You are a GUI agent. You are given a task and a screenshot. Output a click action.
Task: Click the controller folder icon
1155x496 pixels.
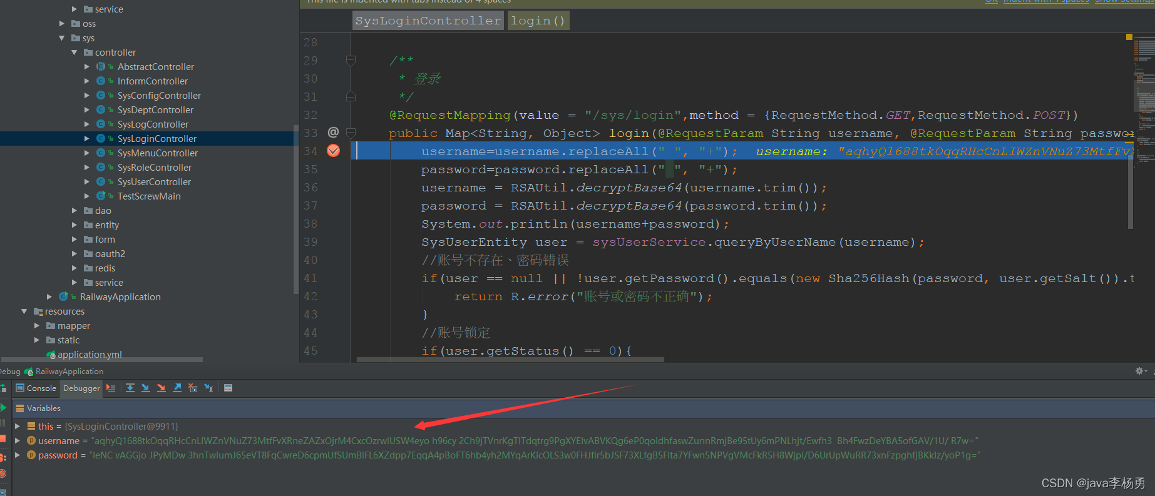click(x=88, y=53)
